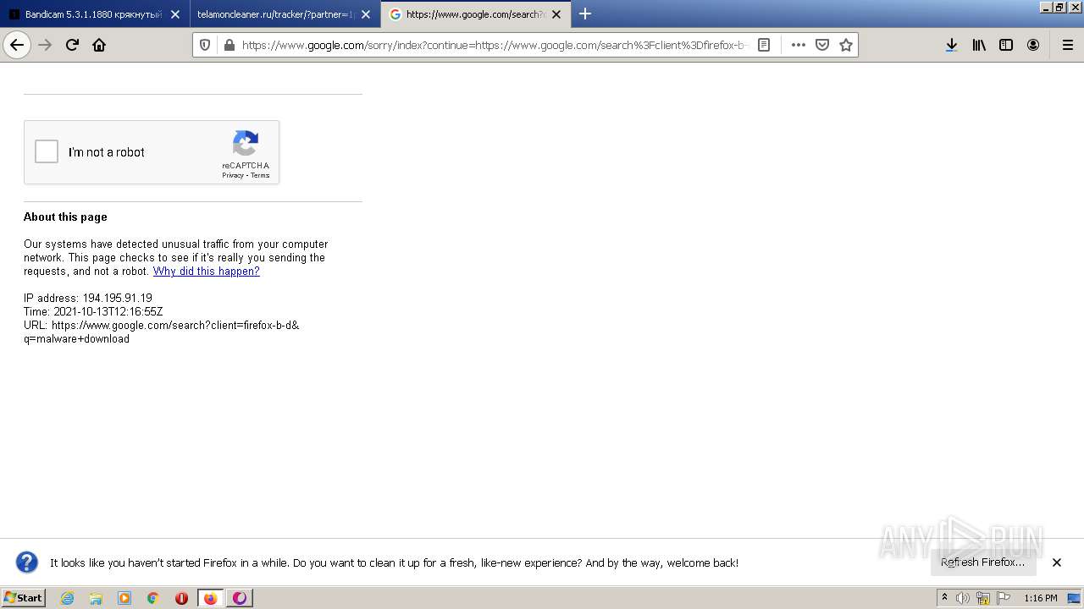Show tracking protection shield info
1084x609 pixels.
pos(205,45)
